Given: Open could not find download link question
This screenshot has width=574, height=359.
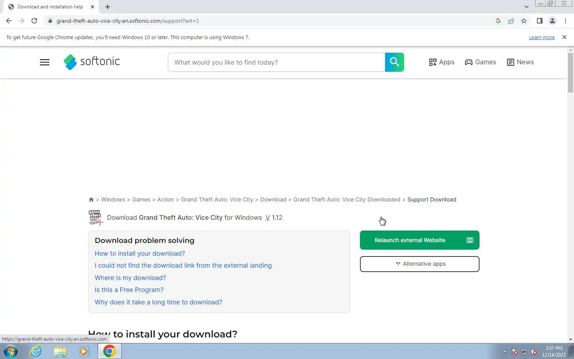Looking at the screenshot, I should coord(183,266).
